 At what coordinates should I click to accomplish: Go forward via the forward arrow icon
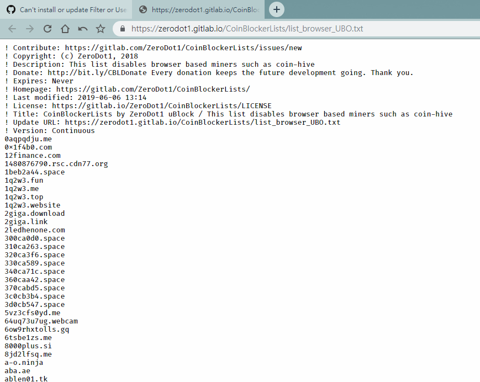pos(29,28)
